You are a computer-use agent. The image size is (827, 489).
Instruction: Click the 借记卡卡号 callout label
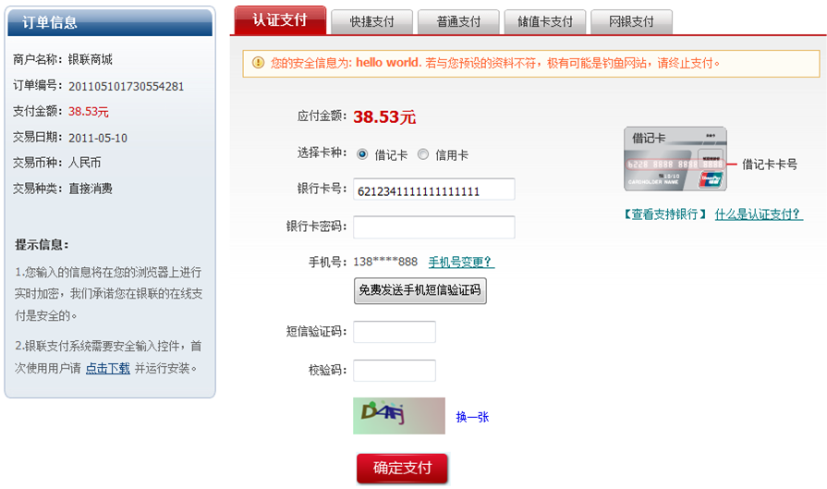pyautogui.click(x=770, y=165)
